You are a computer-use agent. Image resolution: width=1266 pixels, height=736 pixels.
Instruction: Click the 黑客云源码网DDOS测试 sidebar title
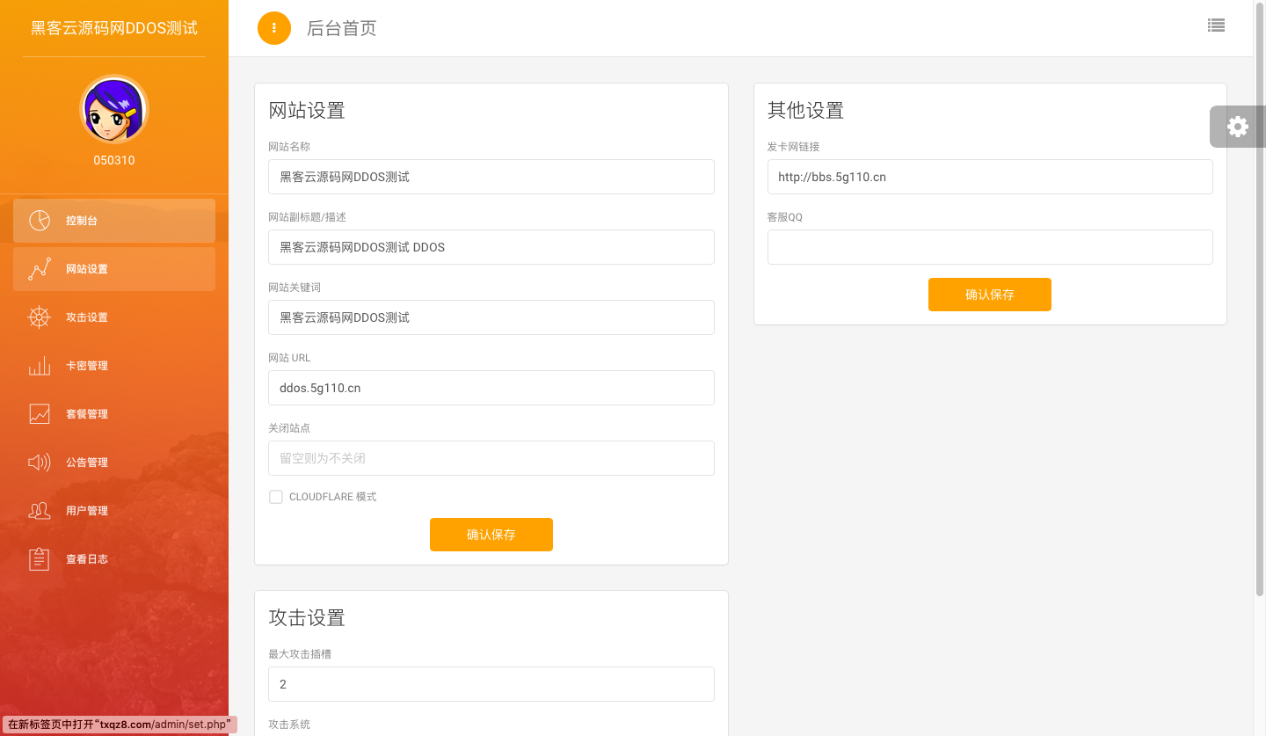pos(114,28)
